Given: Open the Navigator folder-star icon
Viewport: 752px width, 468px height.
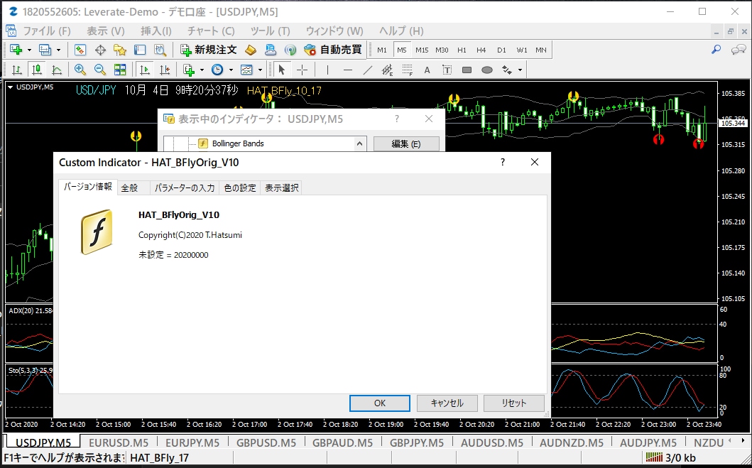Looking at the screenshot, I should point(120,50).
